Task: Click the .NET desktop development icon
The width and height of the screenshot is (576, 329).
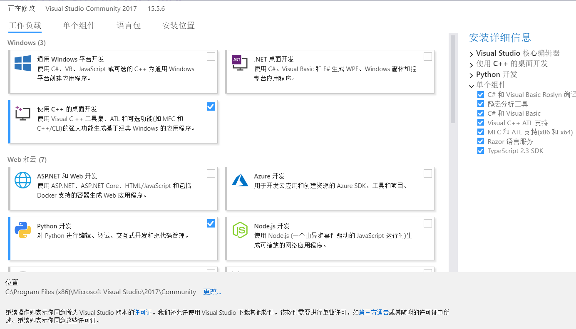Action: click(240, 62)
